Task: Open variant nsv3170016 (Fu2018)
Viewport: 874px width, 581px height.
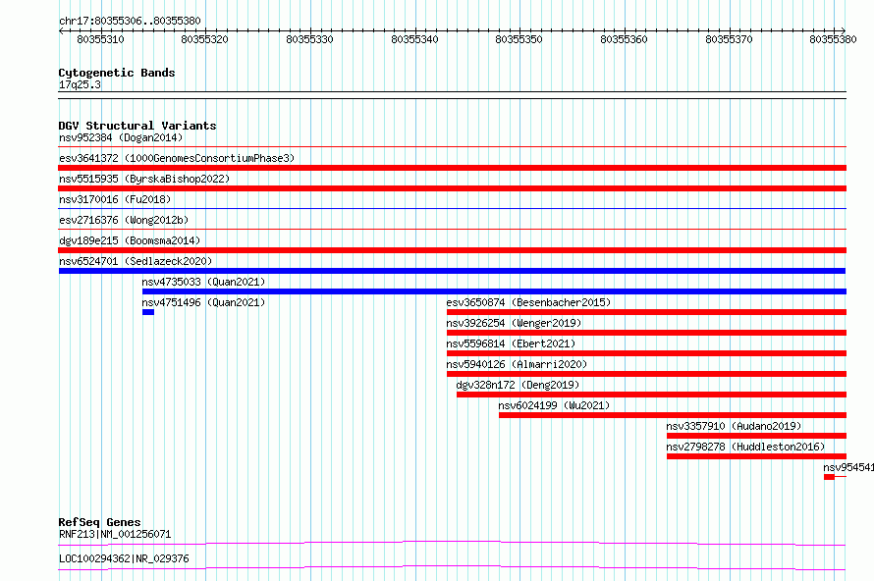Action: coord(115,199)
